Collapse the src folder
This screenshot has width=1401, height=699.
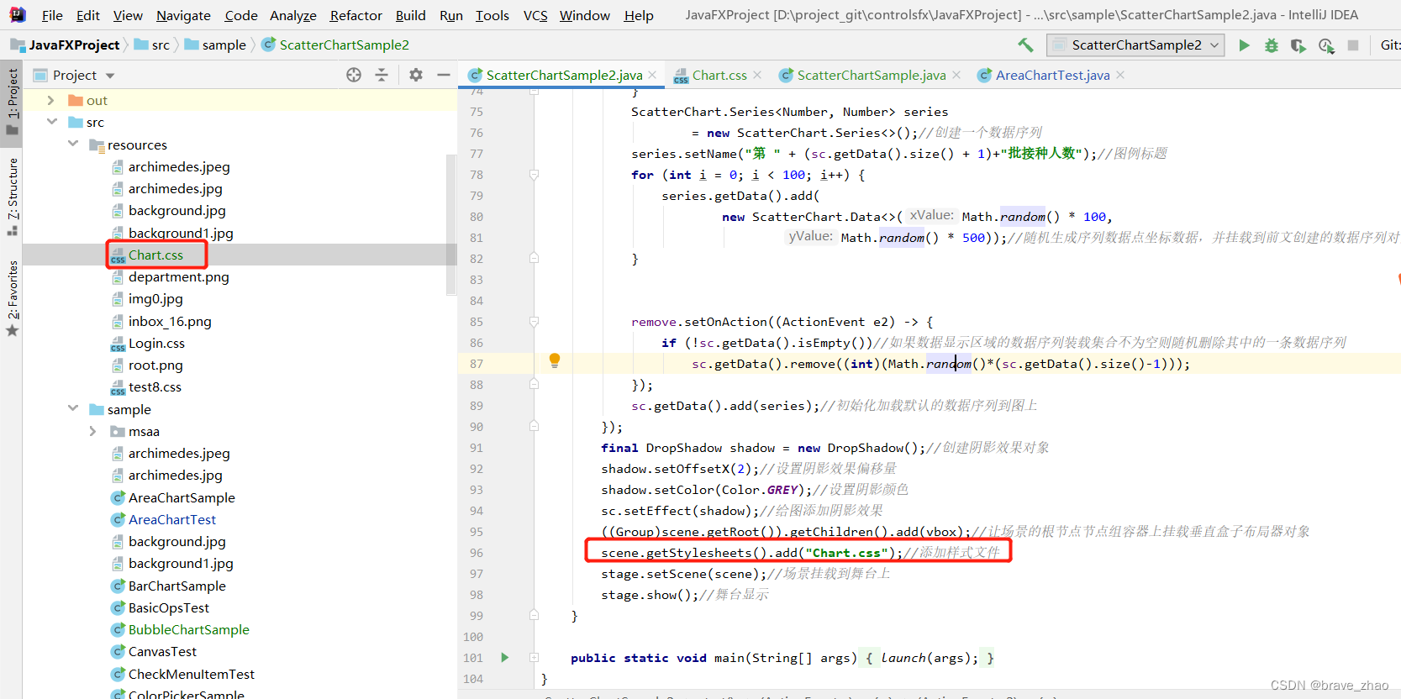point(52,122)
